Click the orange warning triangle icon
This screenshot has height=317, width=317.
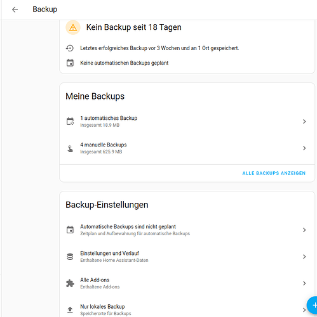click(73, 27)
